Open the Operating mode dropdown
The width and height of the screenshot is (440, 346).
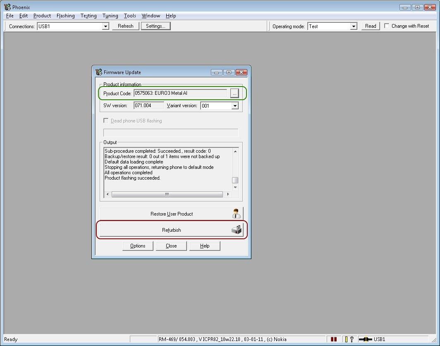click(354, 26)
